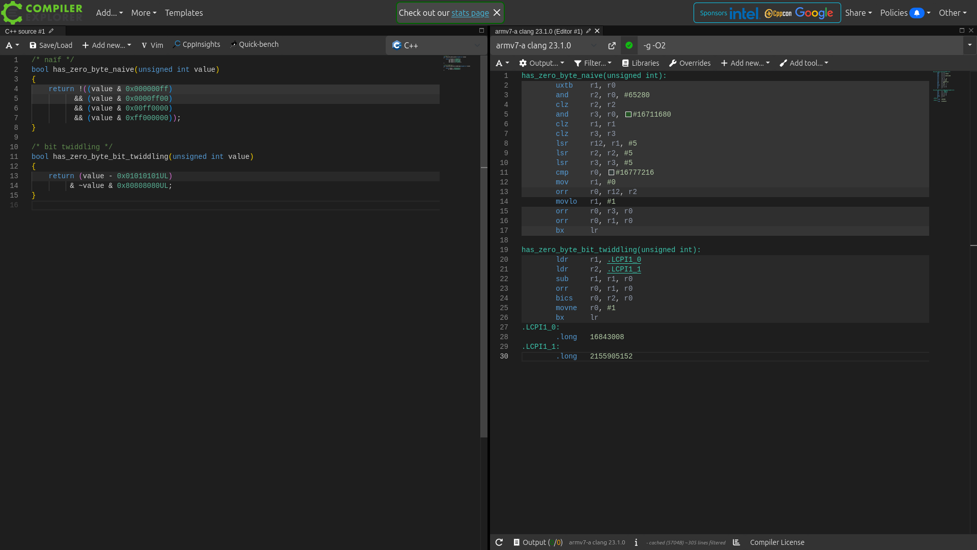Toggle Vim mode
Viewport: 977px width, 550px height.
pos(152,45)
